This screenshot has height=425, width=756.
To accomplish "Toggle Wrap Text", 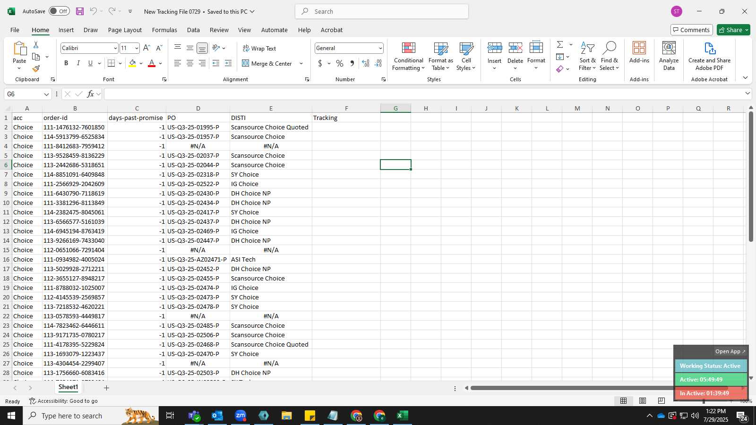I will 259,48.
